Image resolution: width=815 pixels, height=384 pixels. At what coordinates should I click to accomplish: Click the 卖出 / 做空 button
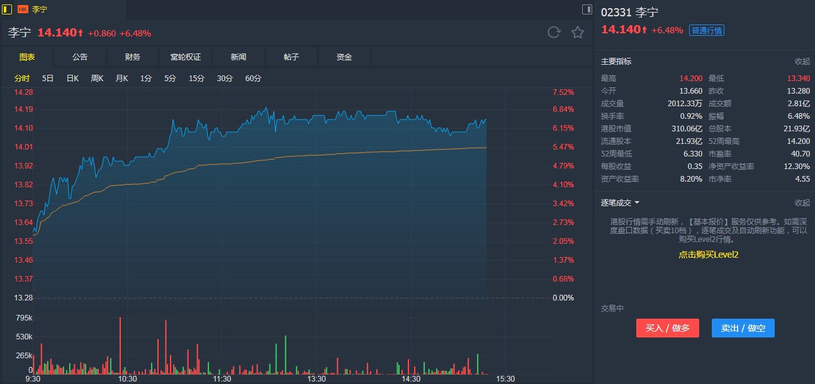click(x=743, y=328)
